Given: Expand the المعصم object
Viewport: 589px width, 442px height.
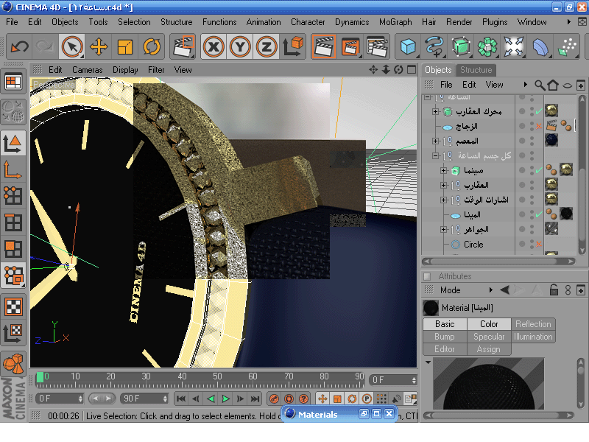Looking at the screenshot, I should (x=435, y=141).
